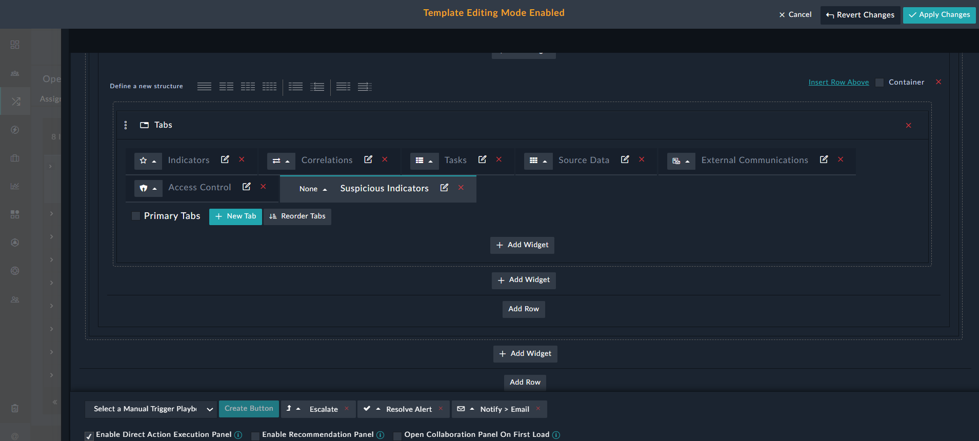Click Add Widget inside the Tabs widget
This screenshot has height=441, width=979.
(522, 245)
